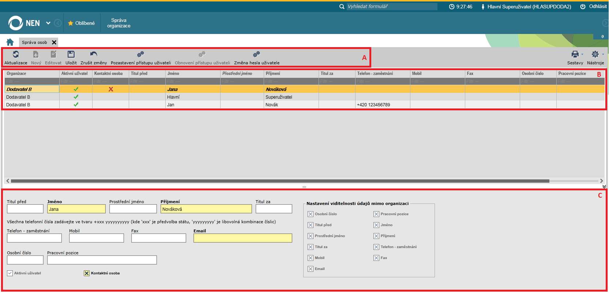Click the Pracovní pozice input field
The height and width of the screenshot is (293, 609).
click(102, 260)
